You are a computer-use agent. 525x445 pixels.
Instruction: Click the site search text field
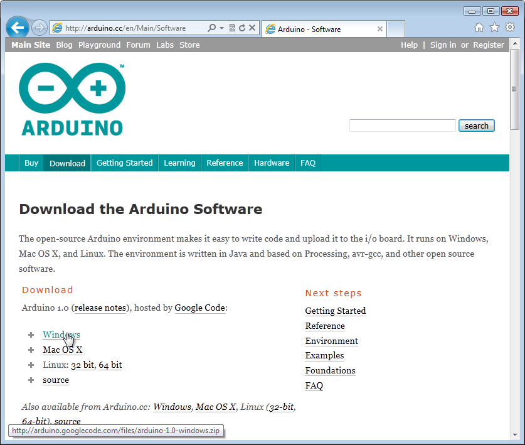tap(403, 126)
